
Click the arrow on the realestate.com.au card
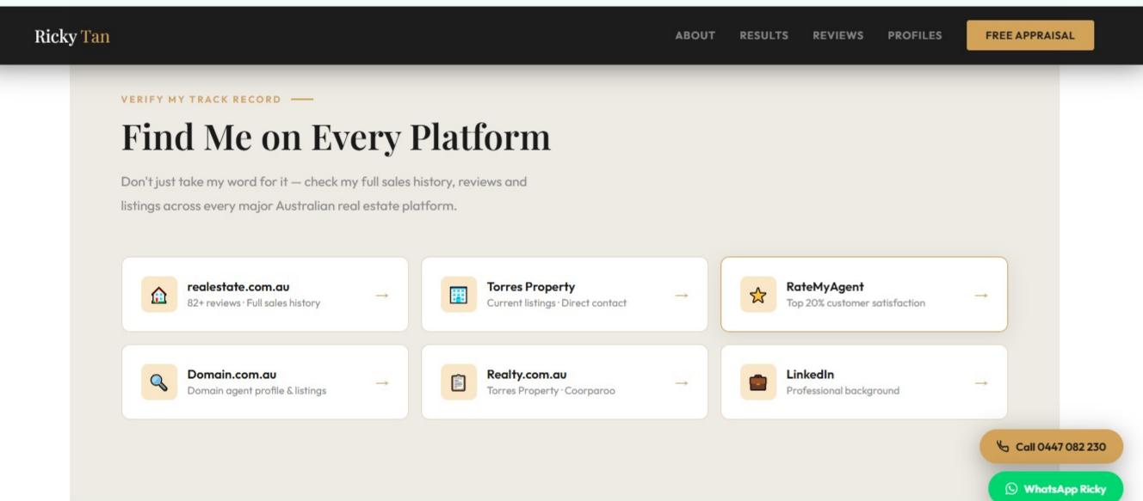382,295
